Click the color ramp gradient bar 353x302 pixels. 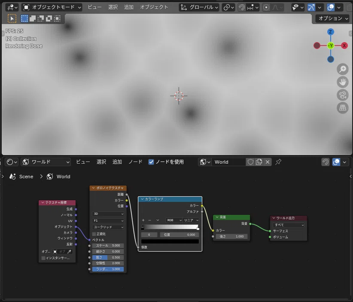pos(170,227)
